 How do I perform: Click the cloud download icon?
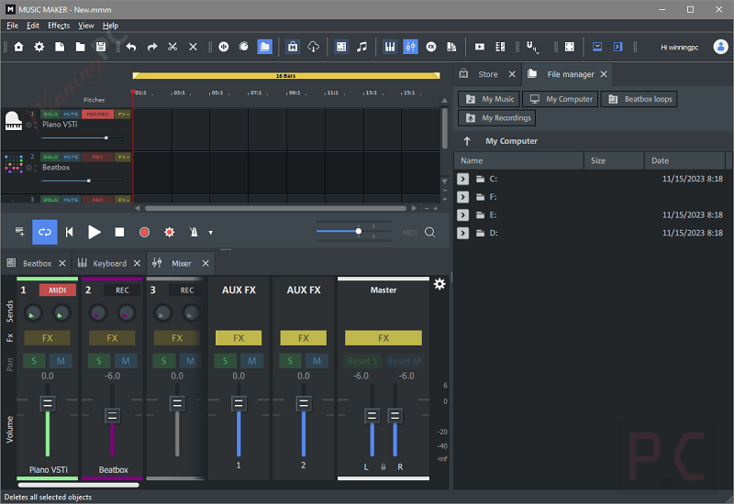click(x=313, y=47)
